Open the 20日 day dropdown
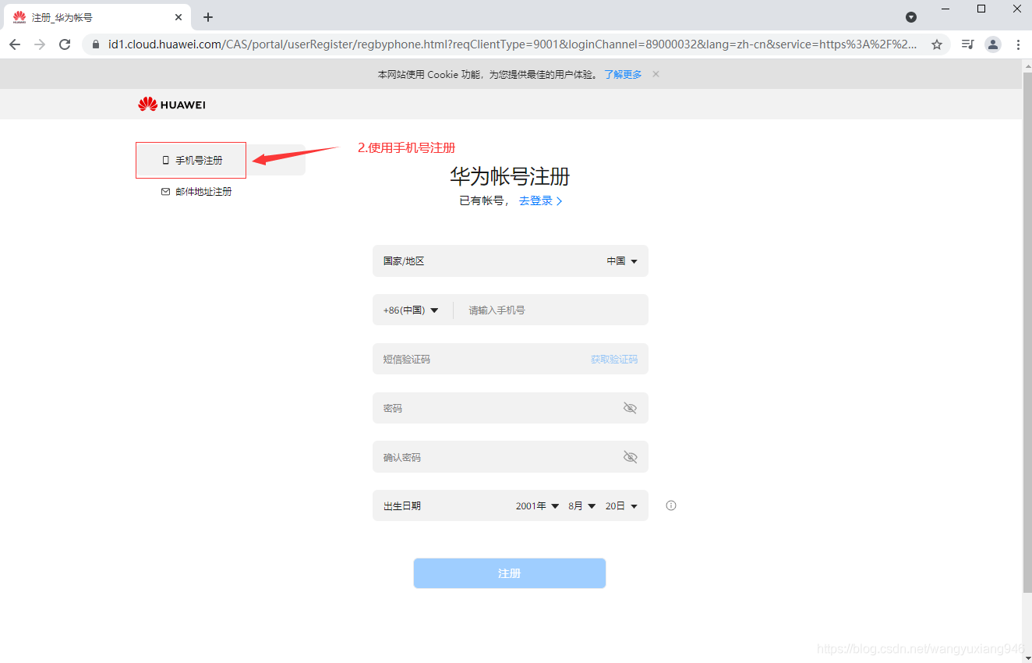Screen dimensions: 1032x663 tap(621, 506)
